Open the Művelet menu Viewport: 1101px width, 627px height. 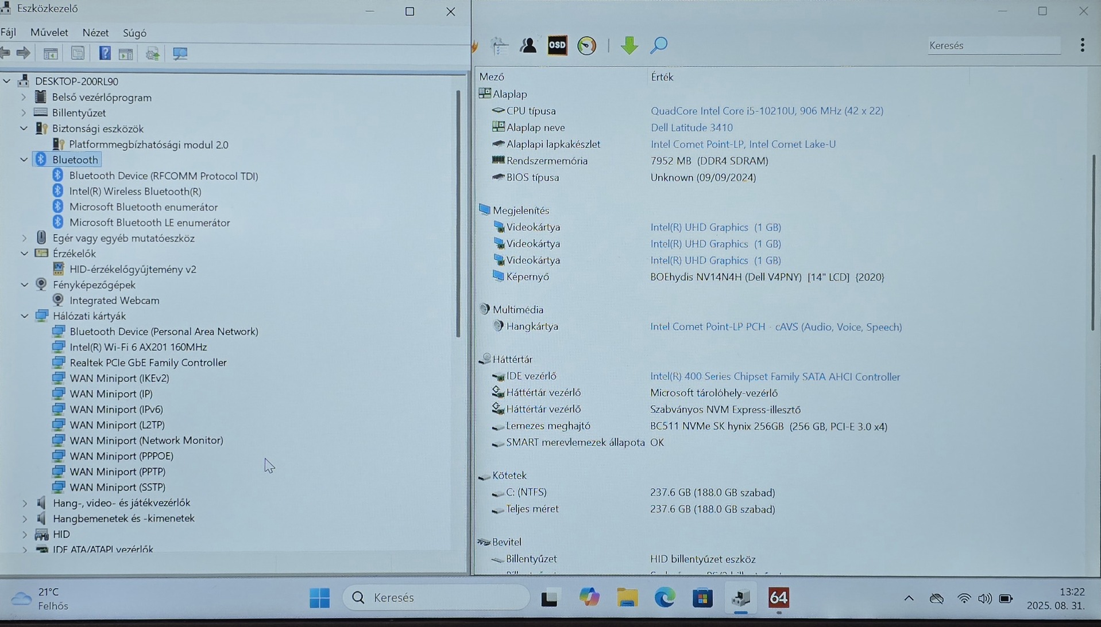[49, 33]
